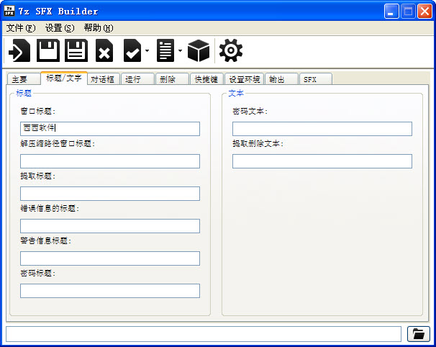Switch to the SFX tab
The width and height of the screenshot is (436, 347).
[x=309, y=79]
